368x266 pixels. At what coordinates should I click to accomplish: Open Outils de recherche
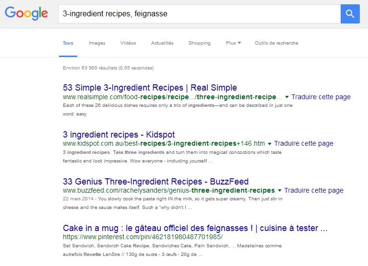tap(276, 43)
